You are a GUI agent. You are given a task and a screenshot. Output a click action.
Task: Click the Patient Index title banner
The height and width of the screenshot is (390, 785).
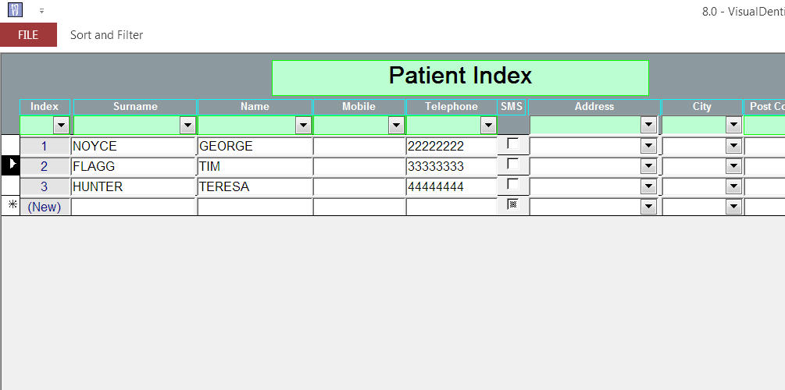pos(460,77)
